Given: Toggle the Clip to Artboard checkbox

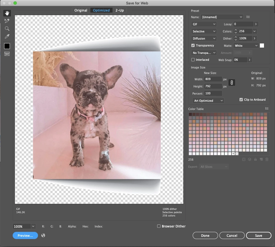Looking at the screenshot, I should pyautogui.click(x=241, y=100).
